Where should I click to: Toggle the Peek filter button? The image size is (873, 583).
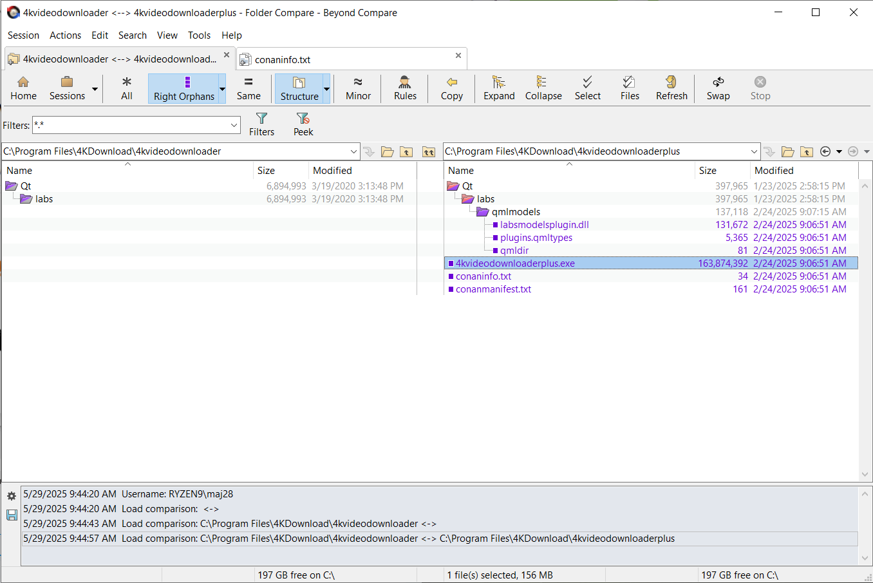coord(303,124)
